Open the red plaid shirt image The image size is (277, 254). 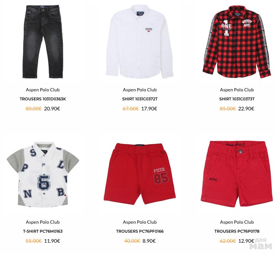[x=237, y=42]
